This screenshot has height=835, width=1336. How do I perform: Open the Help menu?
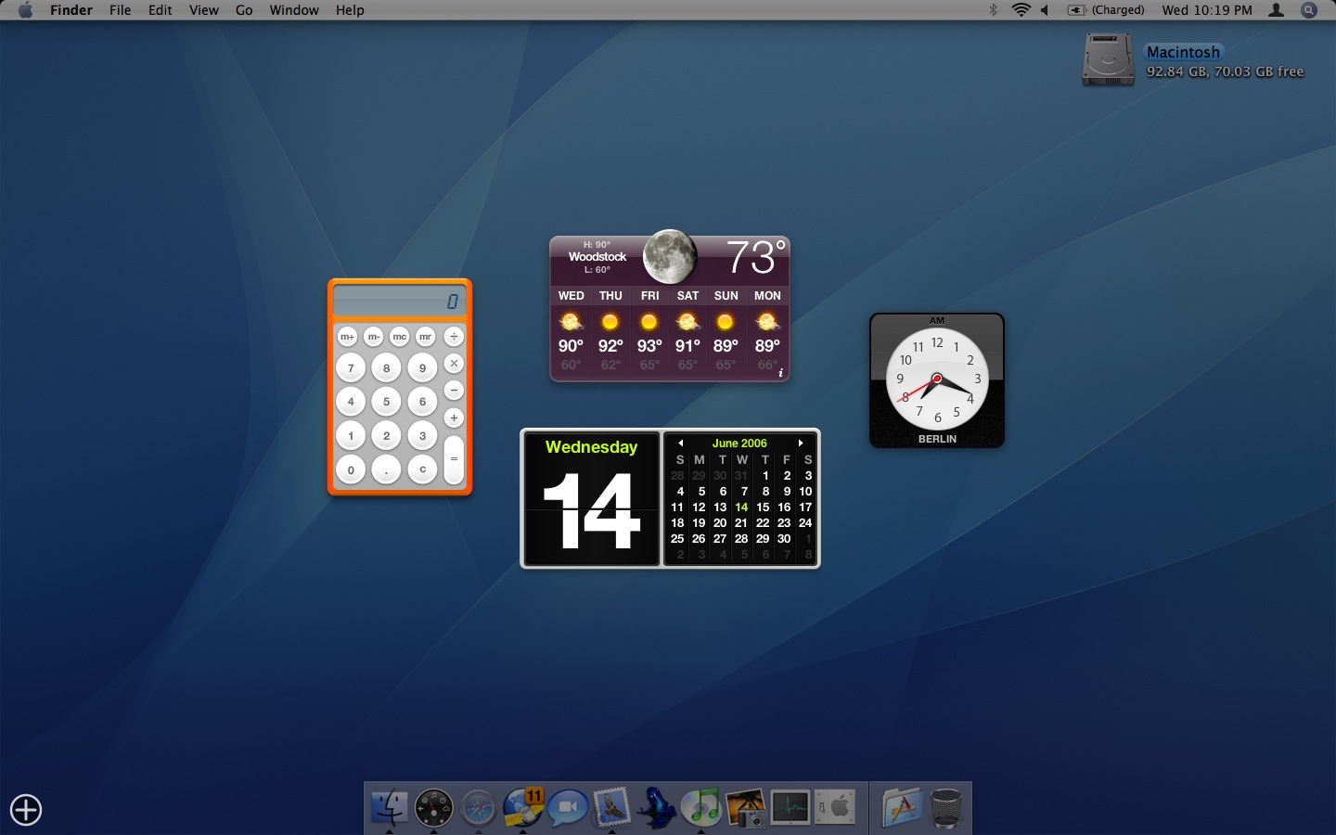tap(350, 10)
